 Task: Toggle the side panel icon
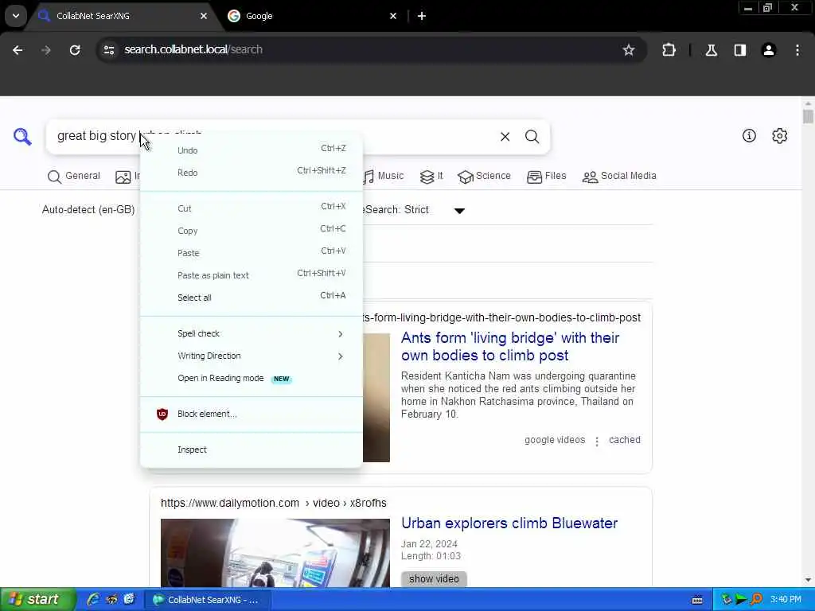[x=740, y=50]
